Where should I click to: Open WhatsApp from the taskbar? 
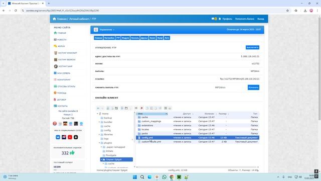click(x=164, y=177)
